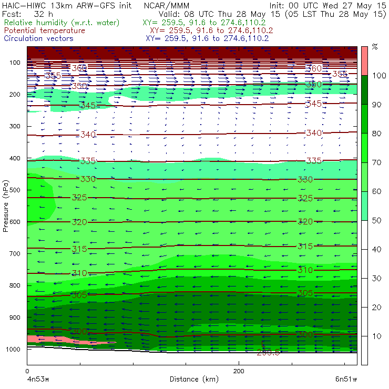The image size is (389, 389).
Task: Click the '60' colorbar tick label
Action: pyautogui.click(x=376, y=191)
